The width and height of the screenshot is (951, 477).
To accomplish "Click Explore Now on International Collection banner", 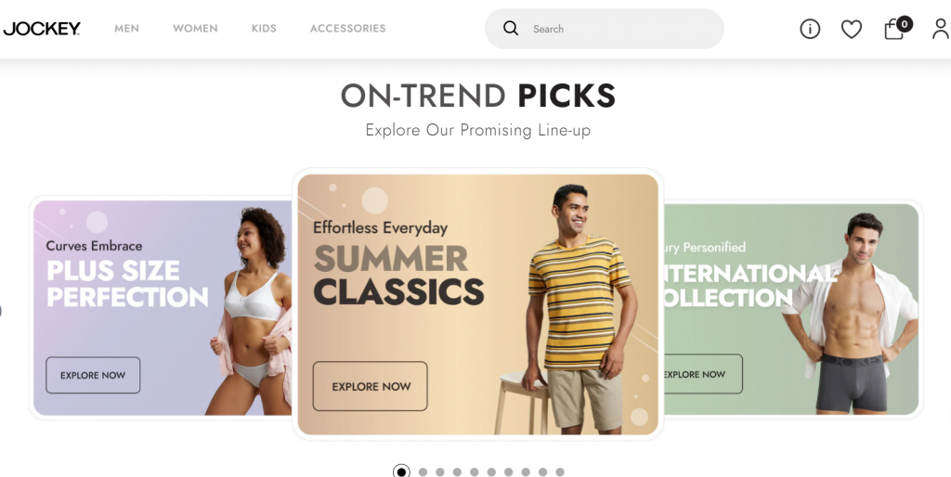I will click(702, 374).
